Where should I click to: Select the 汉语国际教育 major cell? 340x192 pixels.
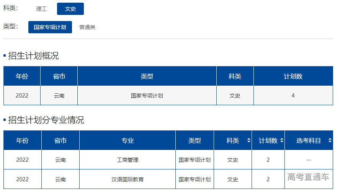[x=127, y=179]
